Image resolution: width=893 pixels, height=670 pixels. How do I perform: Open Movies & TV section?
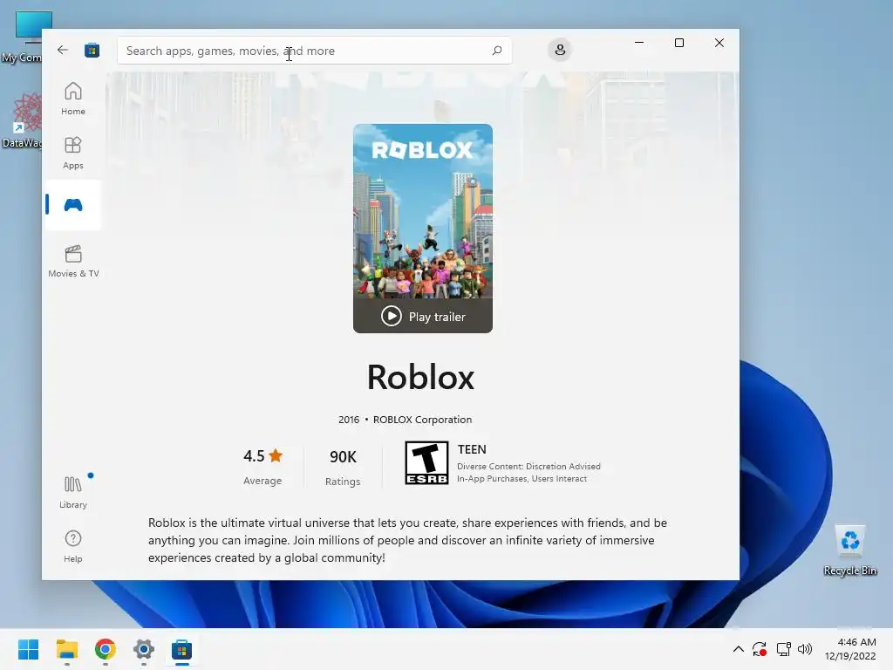(x=73, y=261)
